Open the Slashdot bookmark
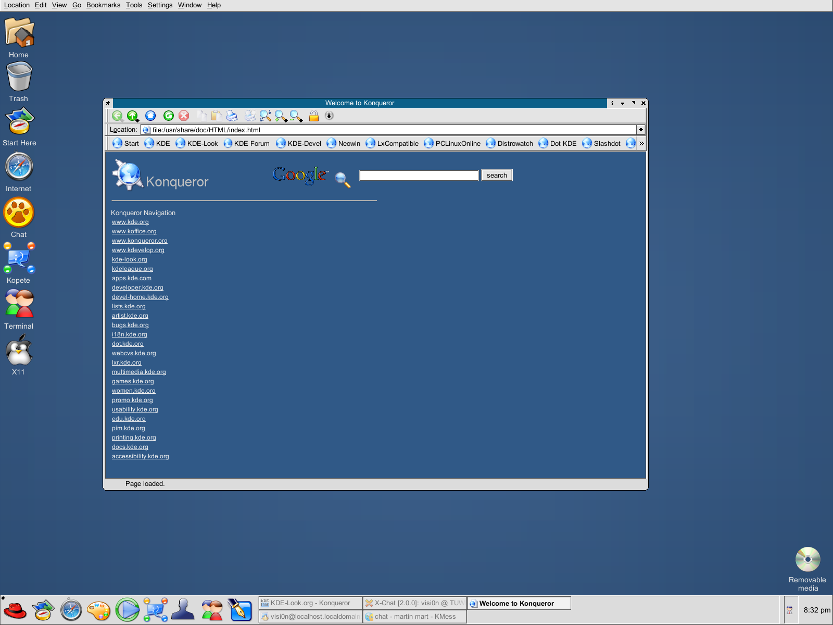The width and height of the screenshot is (833, 625). point(601,143)
